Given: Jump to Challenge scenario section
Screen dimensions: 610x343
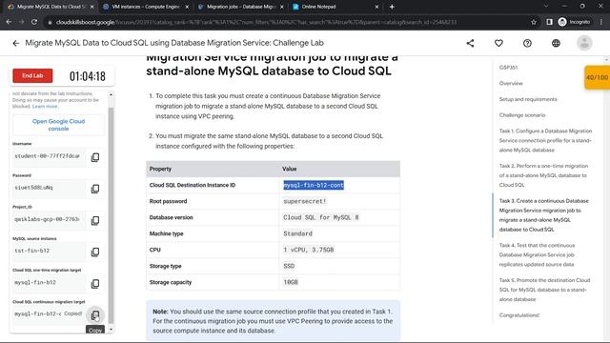Looking at the screenshot, I should pos(522,115).
